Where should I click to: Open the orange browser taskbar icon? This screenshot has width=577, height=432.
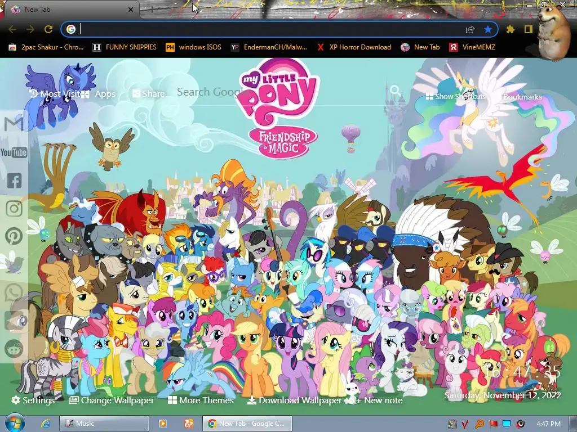(x=188, y=424)
